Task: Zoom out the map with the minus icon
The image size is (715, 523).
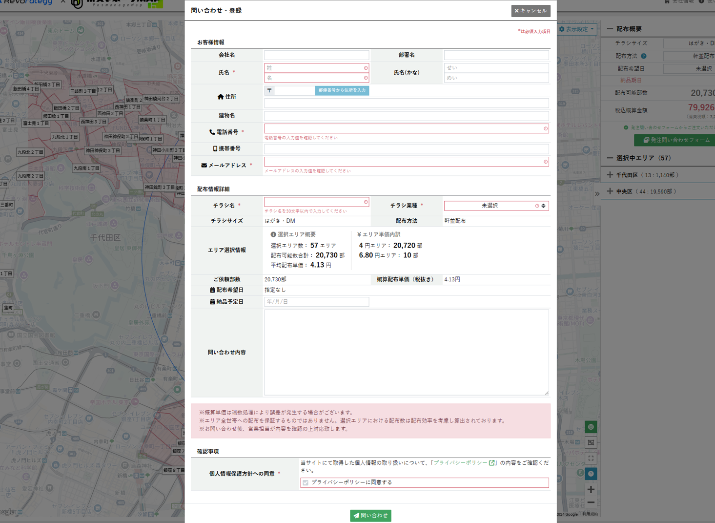Action: point(591,502)
